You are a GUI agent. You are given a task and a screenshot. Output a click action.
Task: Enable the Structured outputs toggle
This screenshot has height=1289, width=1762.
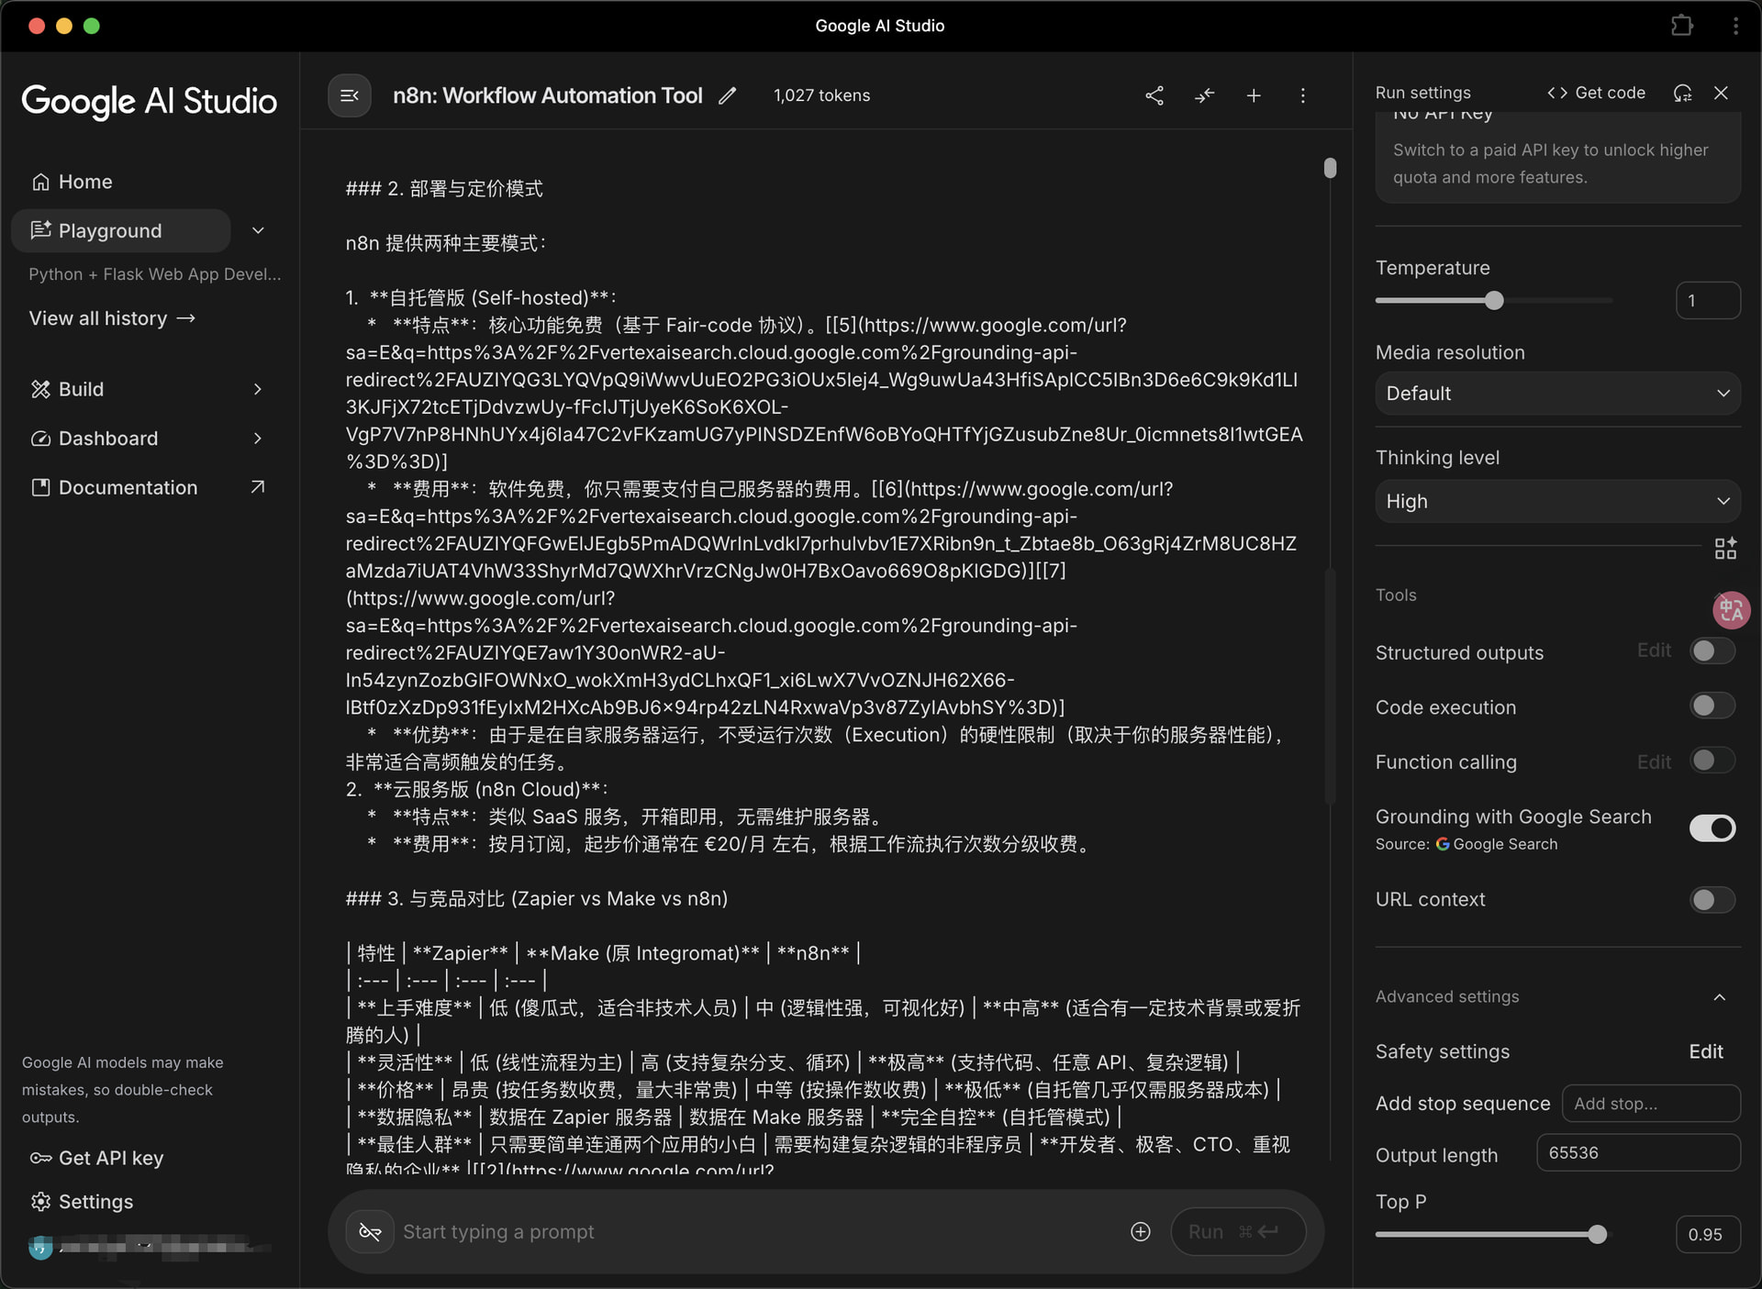pyautogui.click(x=1712, y=651)
